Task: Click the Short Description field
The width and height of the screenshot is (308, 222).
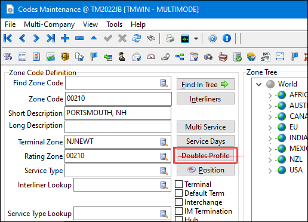Action: pyautogui.click(x=118, y=113)
